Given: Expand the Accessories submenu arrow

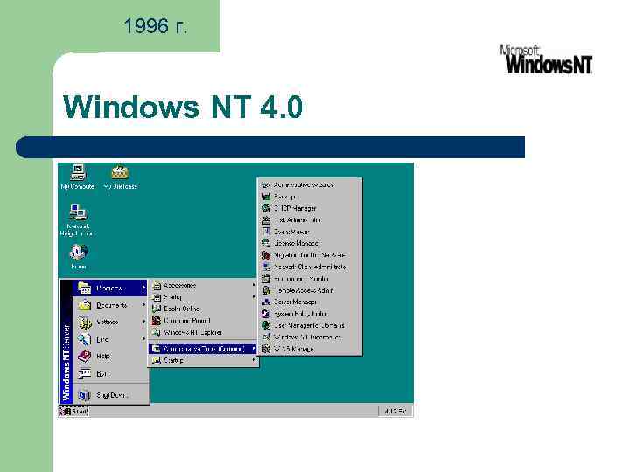Looking at the screenshot, I should coord(254,285).
